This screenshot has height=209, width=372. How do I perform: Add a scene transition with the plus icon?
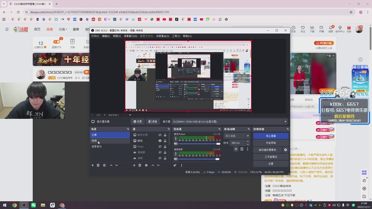(236, 149)
